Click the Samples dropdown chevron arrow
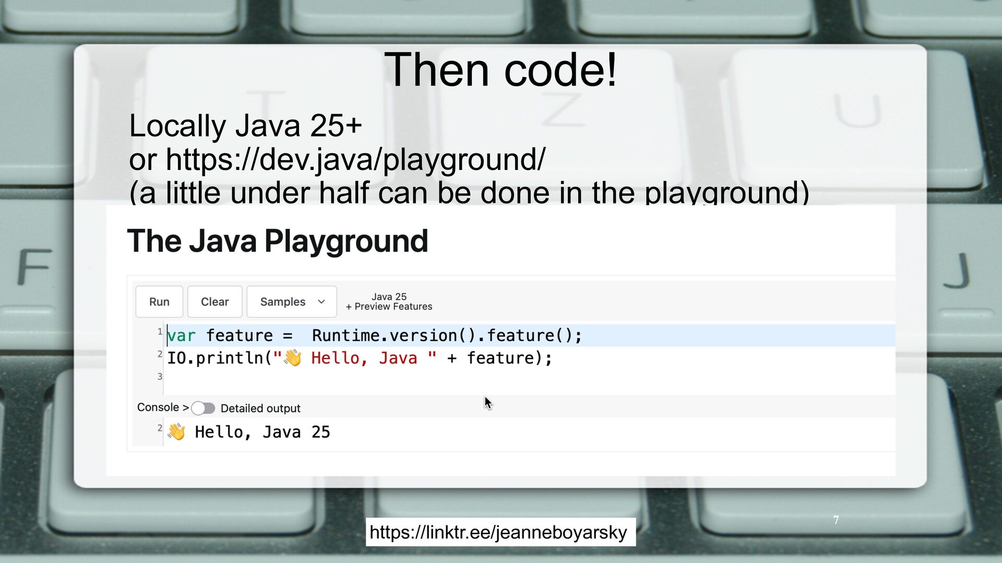 point(321,302)
